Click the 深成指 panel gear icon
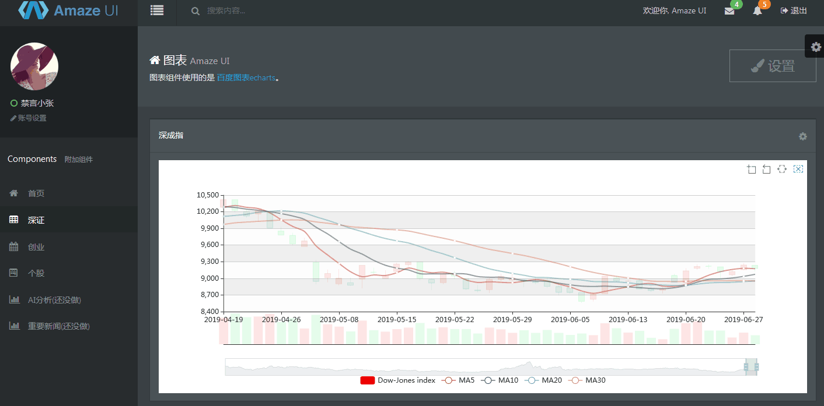 point(803,136)
